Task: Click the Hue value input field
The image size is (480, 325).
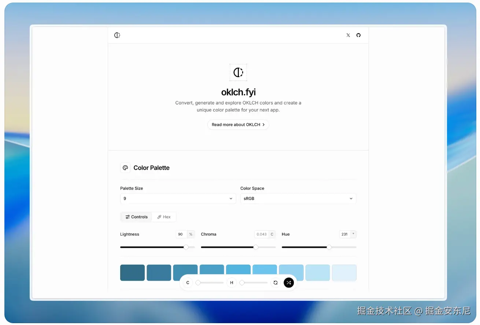Action: [344, 234]
